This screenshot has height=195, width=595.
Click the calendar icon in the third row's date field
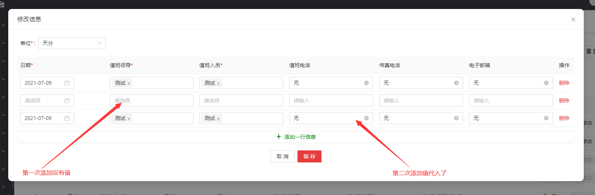67,118
